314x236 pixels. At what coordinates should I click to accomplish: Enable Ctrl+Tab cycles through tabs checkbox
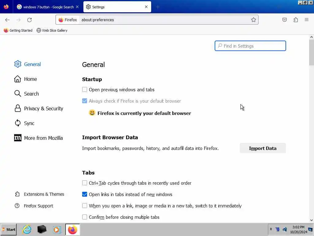(x=85, y=183)
